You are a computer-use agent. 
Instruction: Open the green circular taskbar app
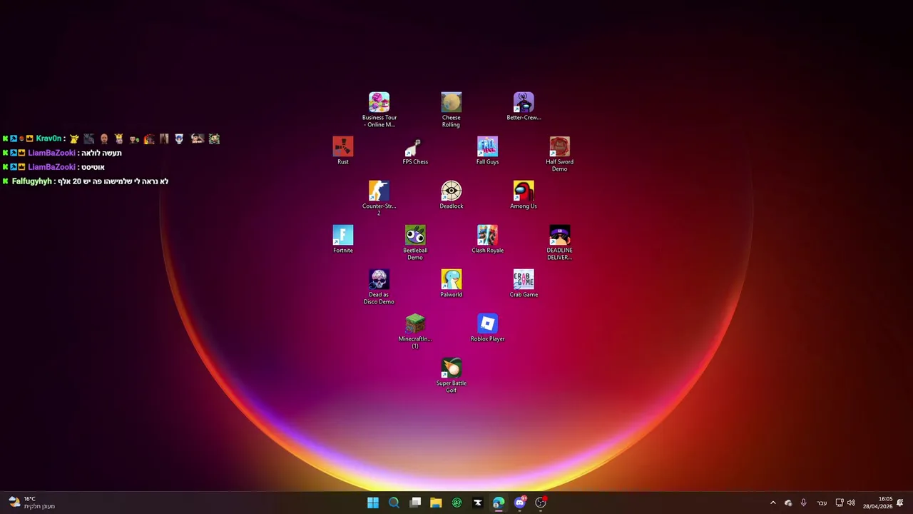tap(456, 503)
